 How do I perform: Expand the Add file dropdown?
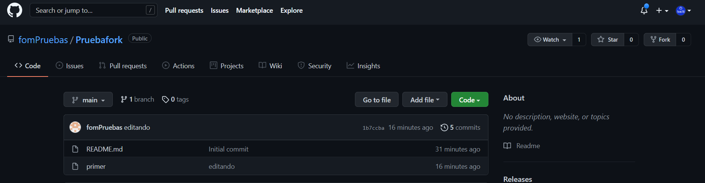point(425,99)
